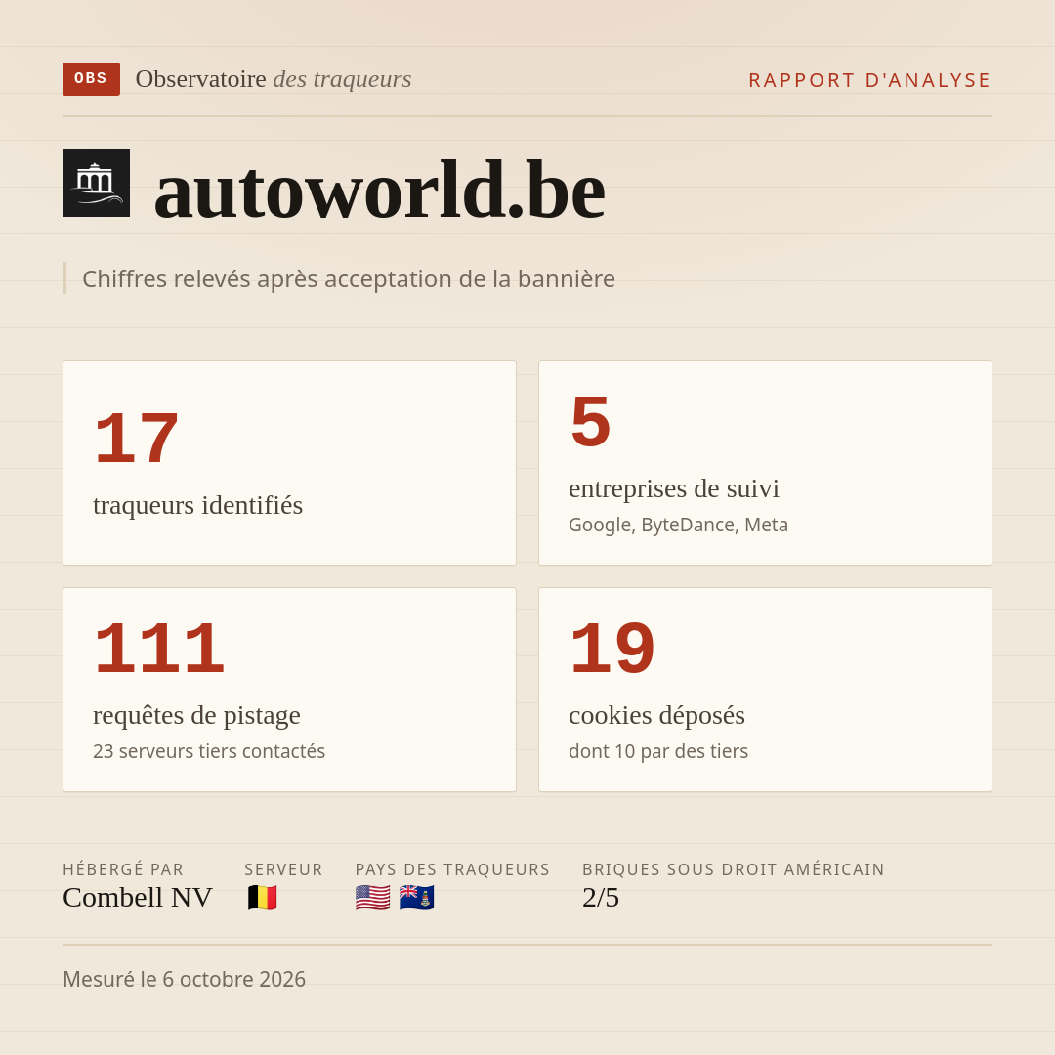This screenshot has height=1055, width=1055.
Task: Click the HÉBERGÉ PAR label
Action: pos(123,869)
